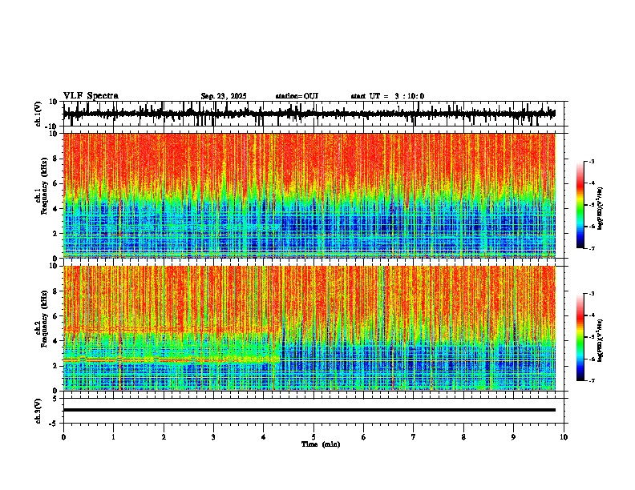
Task: Click the "VLF Spectra" plot title
Action: (x=91, y=96)
